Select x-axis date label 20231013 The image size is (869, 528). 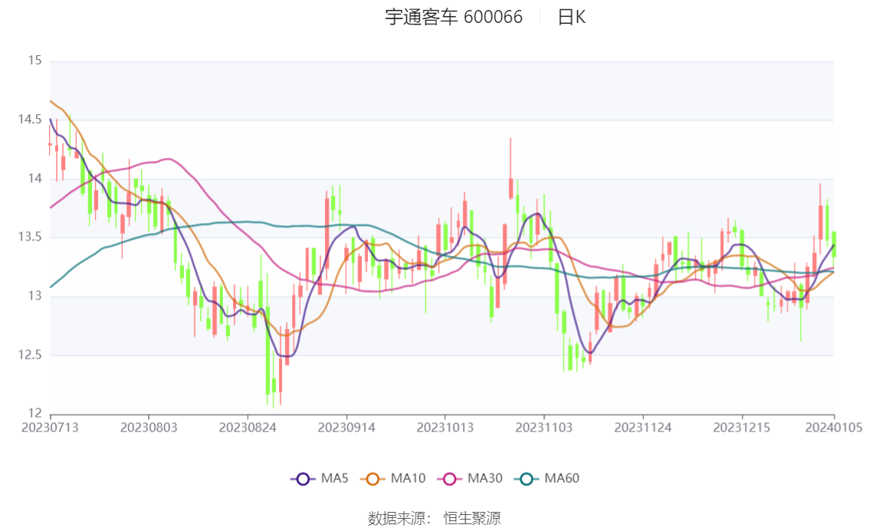pos(445,428)
